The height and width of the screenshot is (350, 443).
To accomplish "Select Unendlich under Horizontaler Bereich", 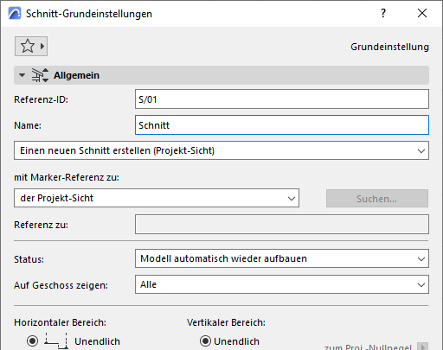I will point(32,341).
